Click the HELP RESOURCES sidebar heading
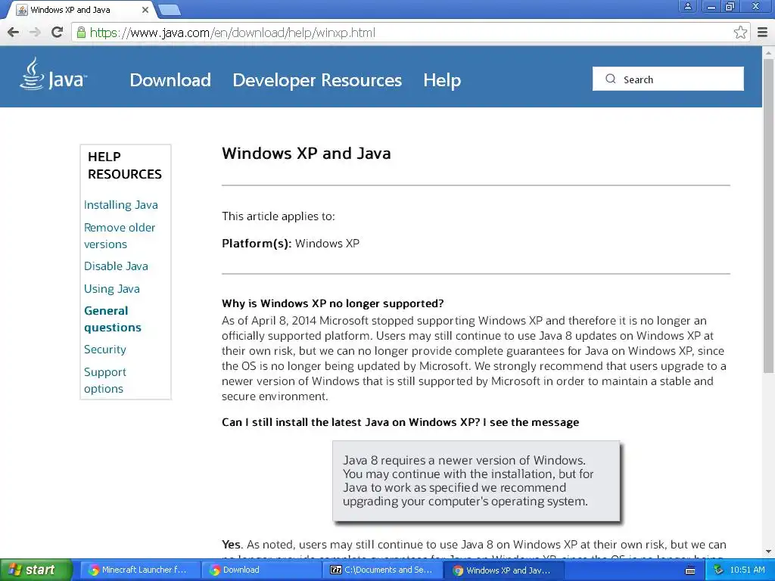This screenshot has height=581, width=775. 125,166
